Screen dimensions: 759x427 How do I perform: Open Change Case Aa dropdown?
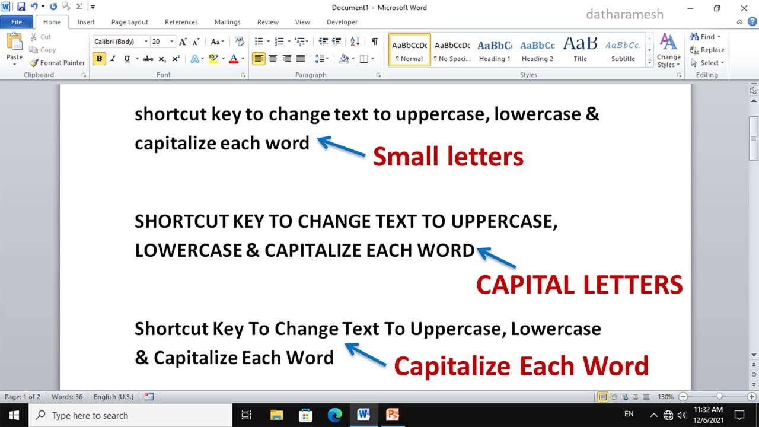click(x=217, y=42)
